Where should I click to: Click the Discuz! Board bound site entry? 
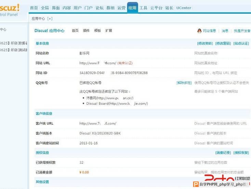coord(117,103)
